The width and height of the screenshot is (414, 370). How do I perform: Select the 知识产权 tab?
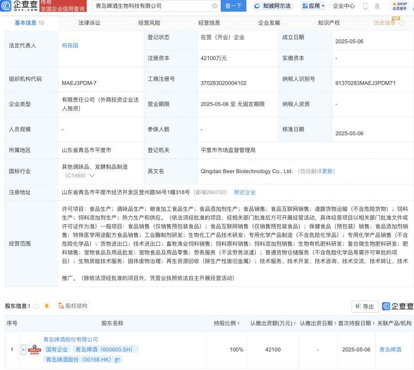329,23
